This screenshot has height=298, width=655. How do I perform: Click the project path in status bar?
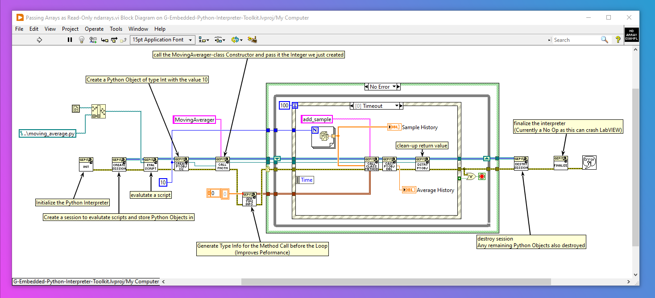86,282
